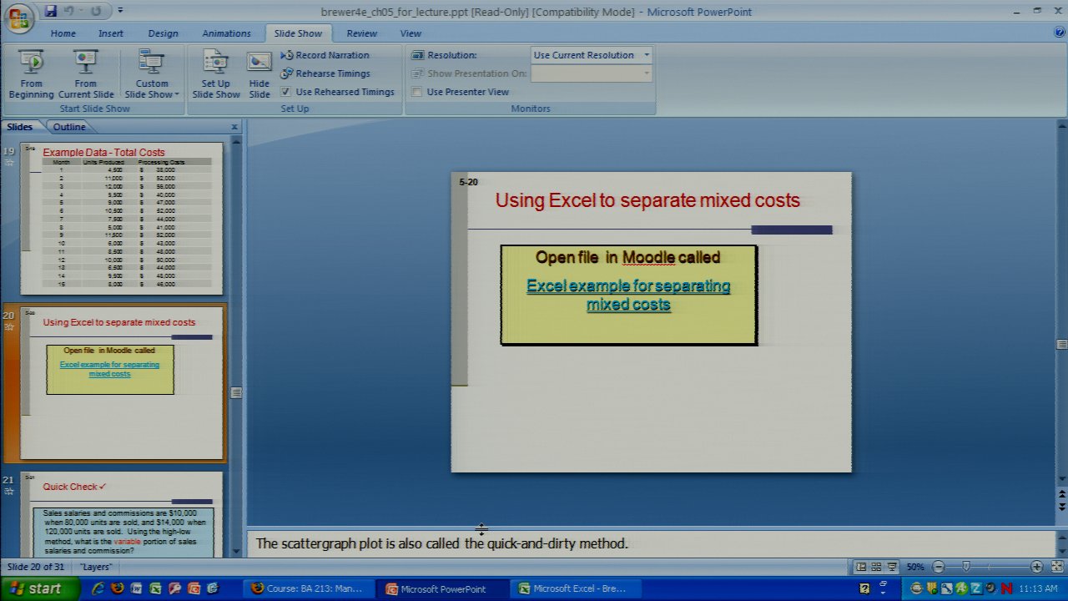Open Customize Quick Access Toolbar dropdown
This screenshot has height=601, width=1068.
[120, 11]
